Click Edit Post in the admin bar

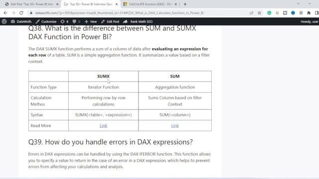click(x=110, y=21)
